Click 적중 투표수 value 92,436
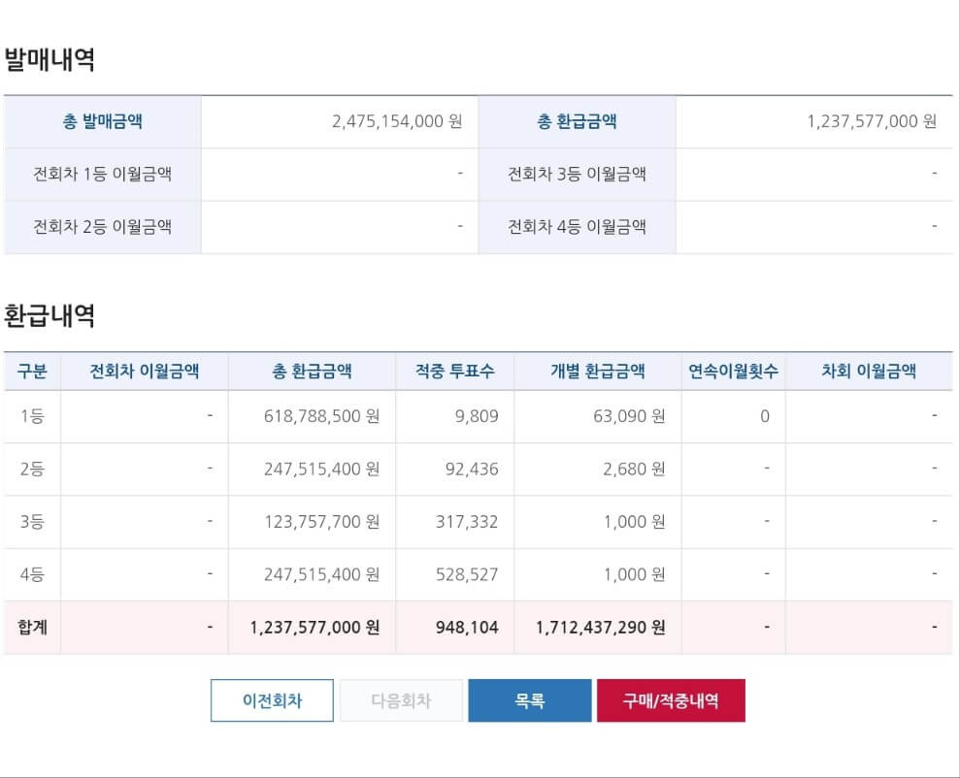The image size is (960, 778). pos(472,469)
